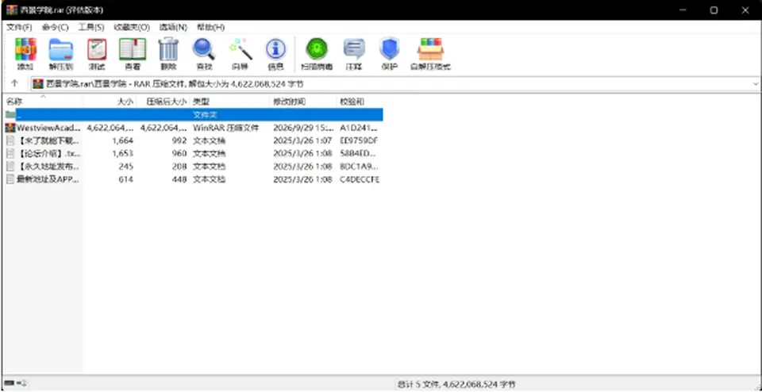This screenshot has height=392, width=762.
Task: Click the 自解压格式 (SFX) box icon
Action: 430,49
